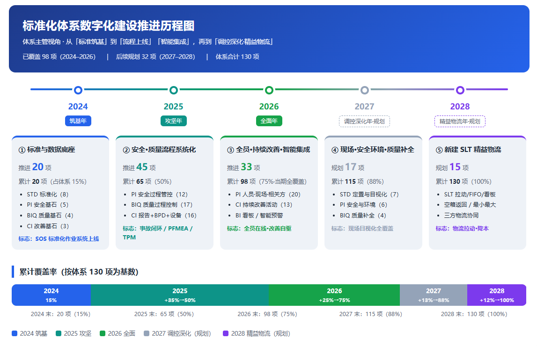Click list item STD 标准化 (8)
The width and height of the screenshot is (537, 346).
[48, 194]
